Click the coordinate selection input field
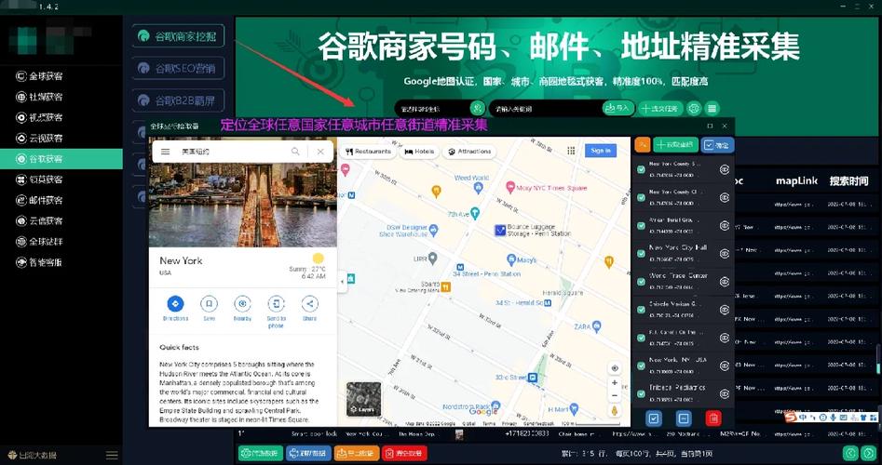Viewport: 882px width, 465px height. click(432, 109)
